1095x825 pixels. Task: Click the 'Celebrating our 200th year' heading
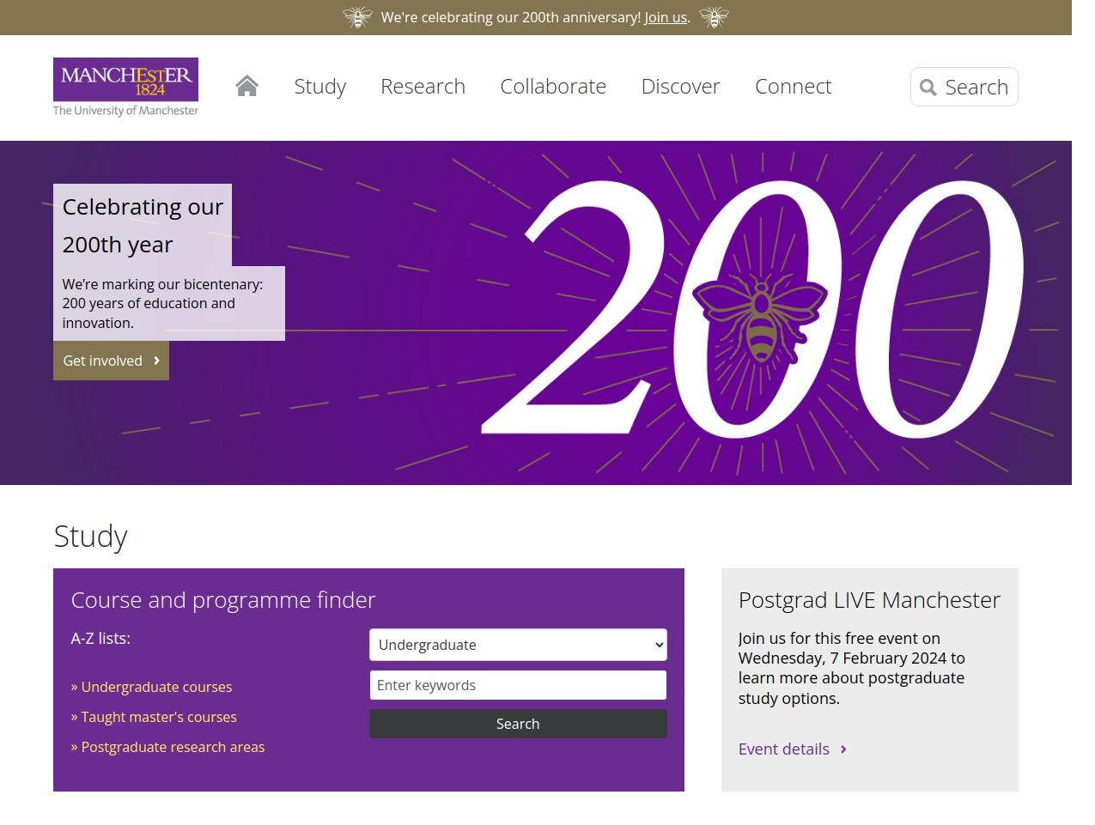coord(143,225)
